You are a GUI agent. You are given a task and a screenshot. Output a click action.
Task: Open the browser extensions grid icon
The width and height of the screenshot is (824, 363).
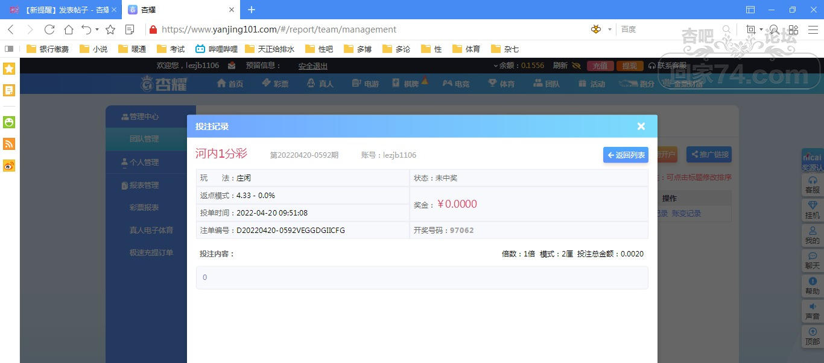pos(793,29)
